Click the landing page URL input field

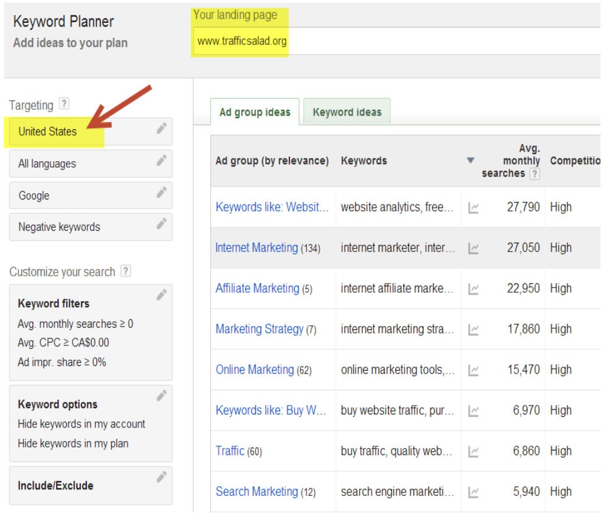pos(396,41)
